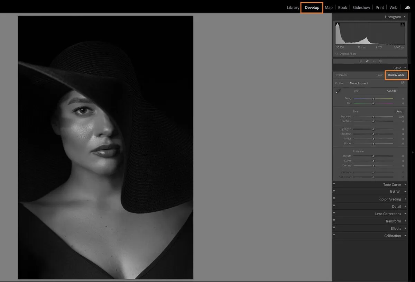Switch to the Web module
Screen dimensions: 415x282
click(394, 8)
